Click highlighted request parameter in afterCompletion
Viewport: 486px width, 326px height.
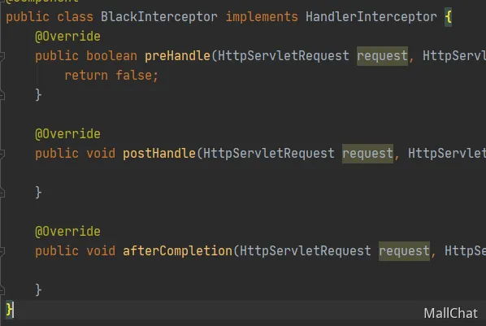[404, 251]
